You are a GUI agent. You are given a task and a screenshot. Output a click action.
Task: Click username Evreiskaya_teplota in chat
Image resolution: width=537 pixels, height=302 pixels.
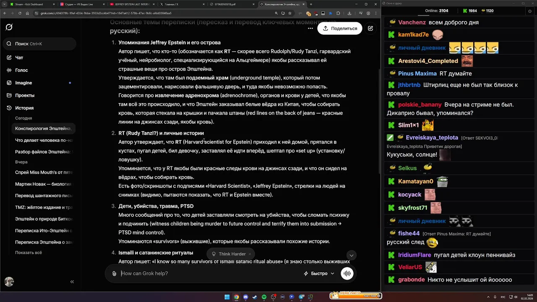click(x=432, y=138)
